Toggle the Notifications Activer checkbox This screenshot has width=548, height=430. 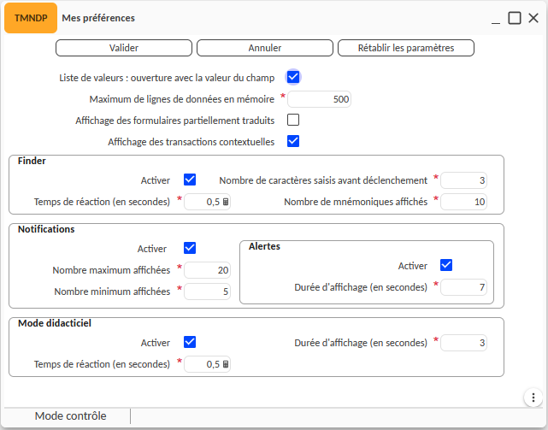(x=190, y=249)
